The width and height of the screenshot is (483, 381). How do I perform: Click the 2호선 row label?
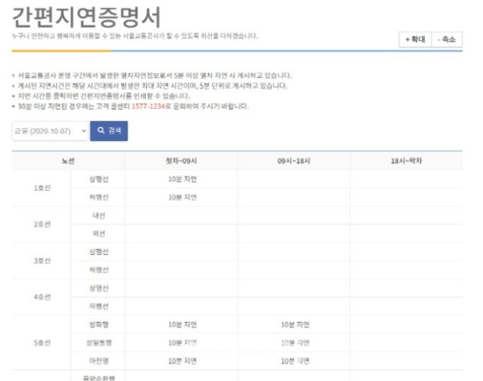point(42,225)
